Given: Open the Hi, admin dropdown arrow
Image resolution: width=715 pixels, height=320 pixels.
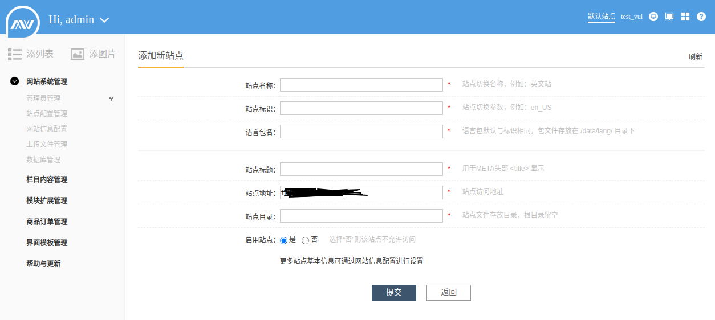Looking at the screenshot, I should (x=104, y=20).
